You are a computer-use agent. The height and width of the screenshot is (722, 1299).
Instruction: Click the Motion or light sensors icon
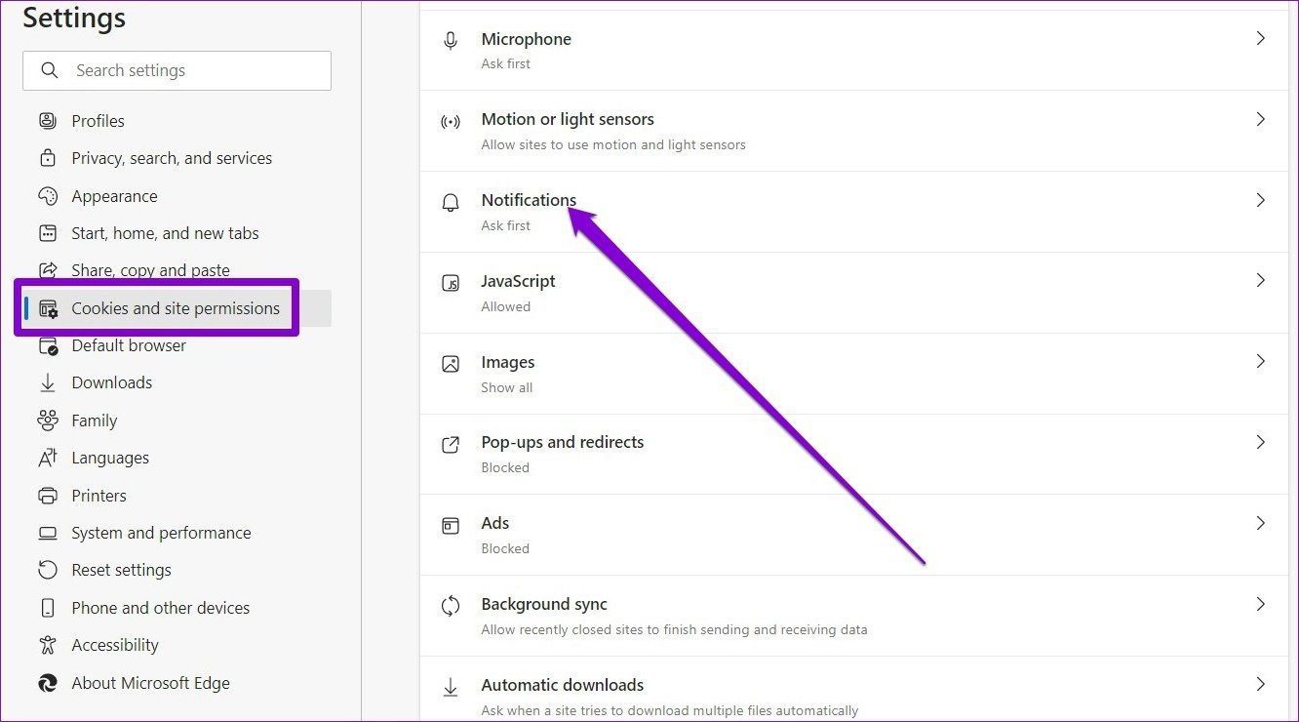click(x=450, y=121)
